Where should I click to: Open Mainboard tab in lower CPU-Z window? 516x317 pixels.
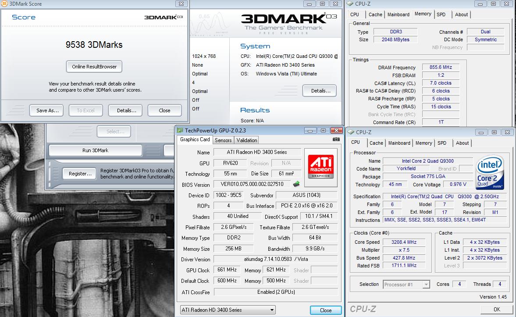pos(399,143)
